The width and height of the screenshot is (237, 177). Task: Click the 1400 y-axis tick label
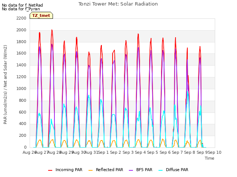21,65
